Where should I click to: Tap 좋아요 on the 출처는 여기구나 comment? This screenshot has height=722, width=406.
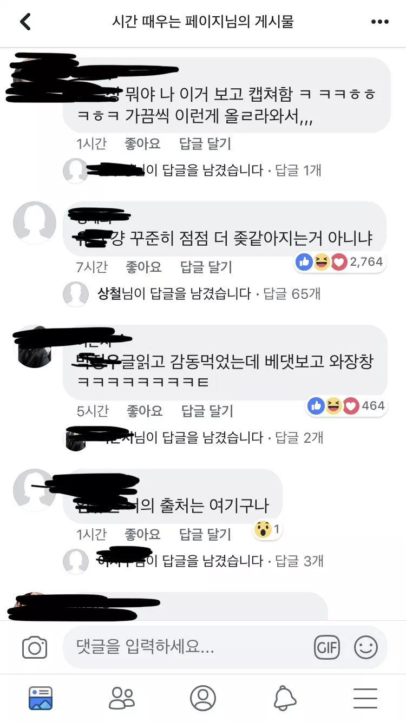pyautogui.click(x=143, y=535)
